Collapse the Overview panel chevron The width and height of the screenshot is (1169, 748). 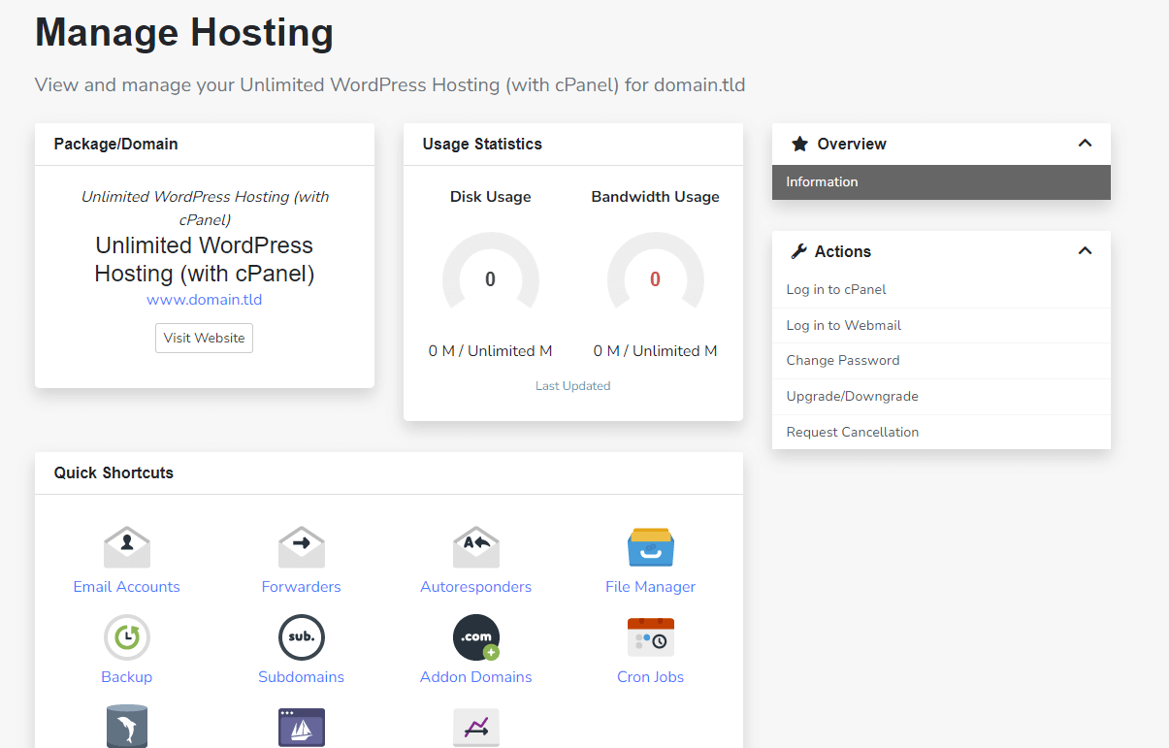(1085, 144)
